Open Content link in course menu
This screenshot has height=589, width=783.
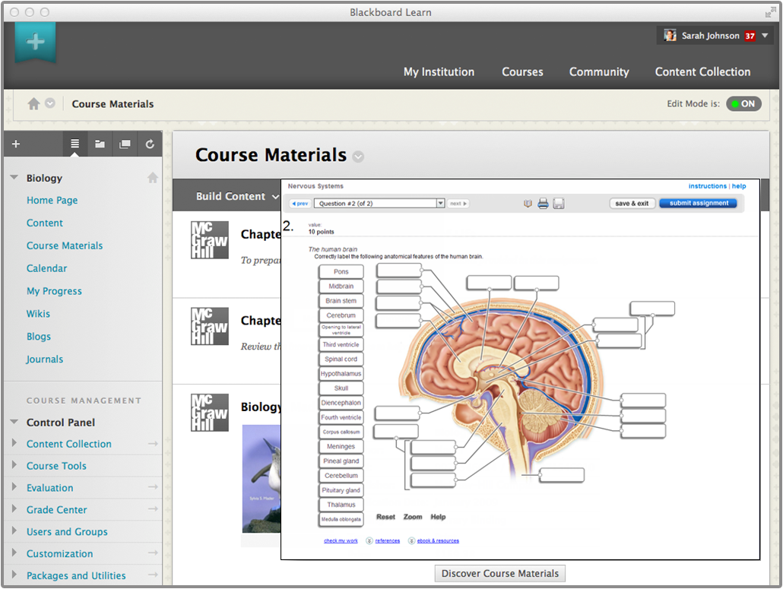(45, 223)
